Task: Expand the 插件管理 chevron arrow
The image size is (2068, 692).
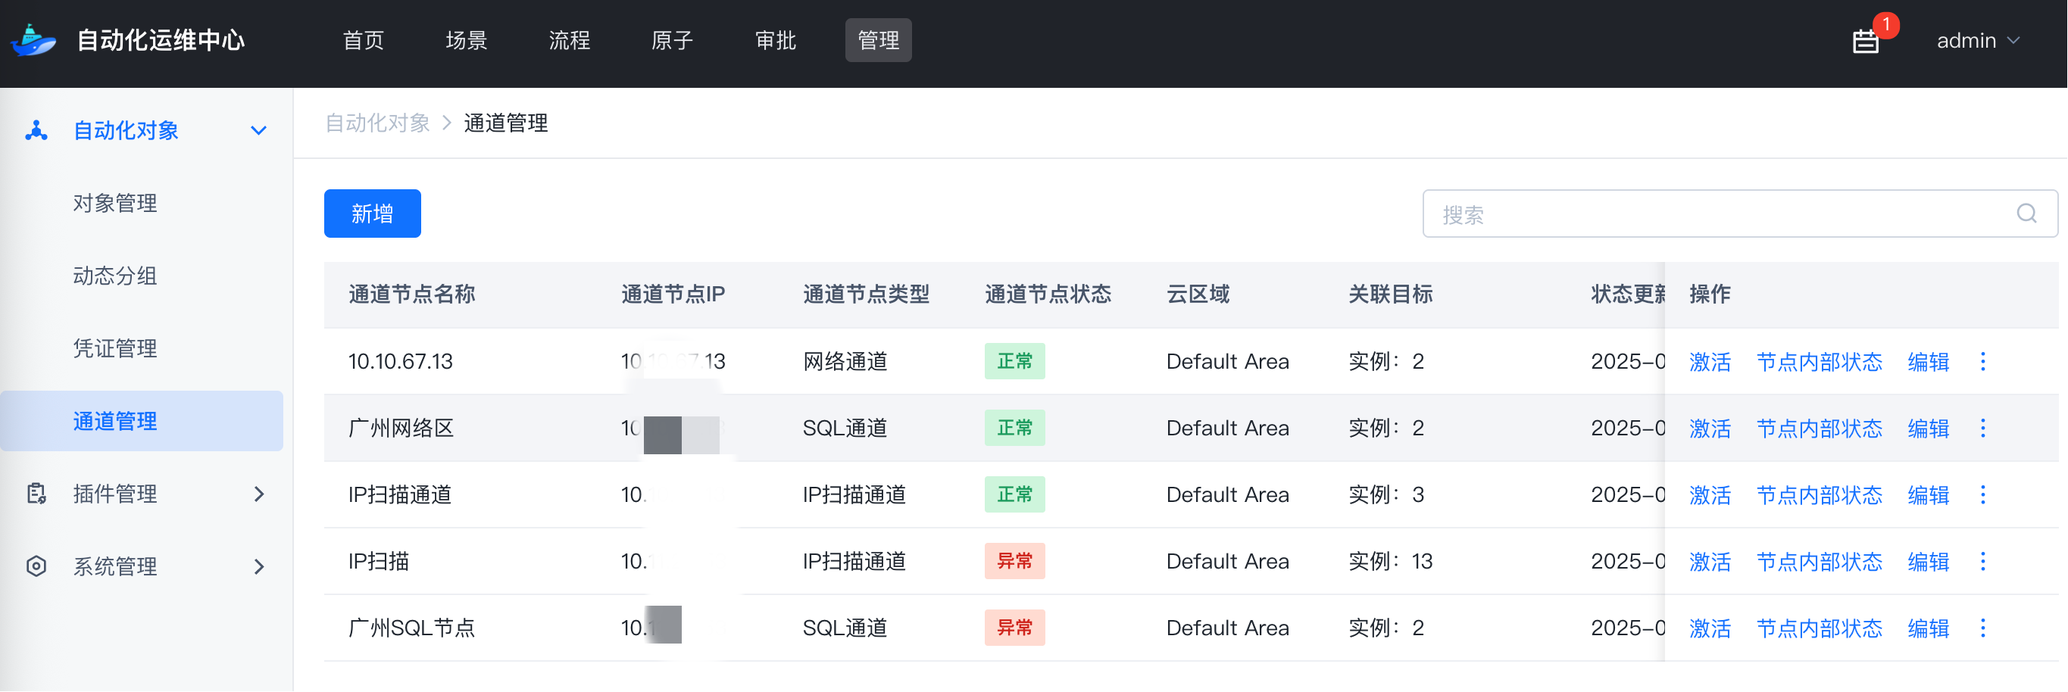Action: pos(258,494)
